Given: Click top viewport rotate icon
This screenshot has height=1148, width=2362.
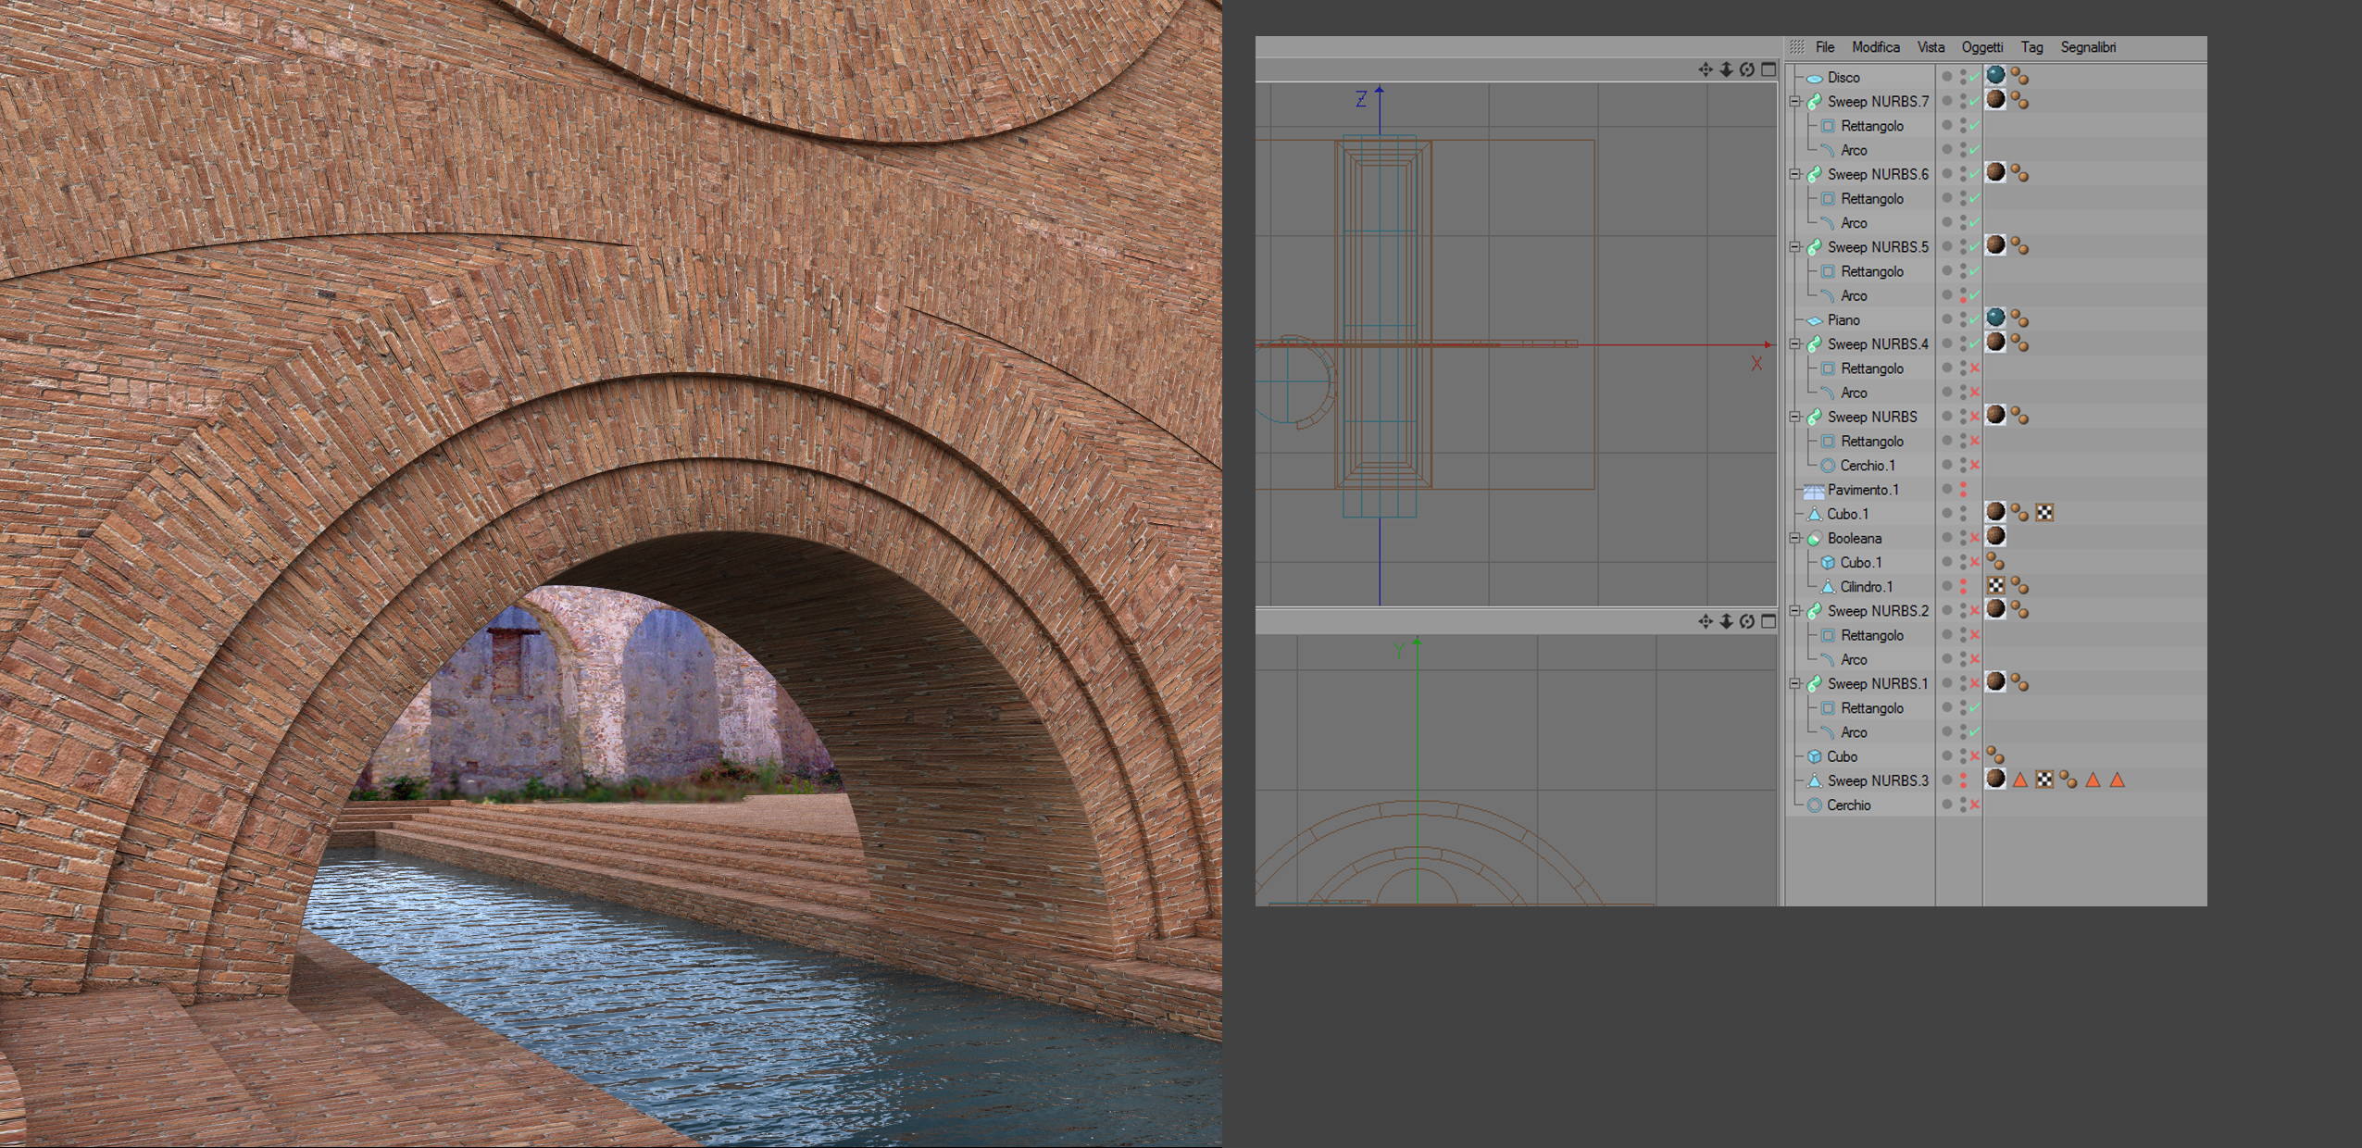Looking at the screenshot, I should (1746, 69).
